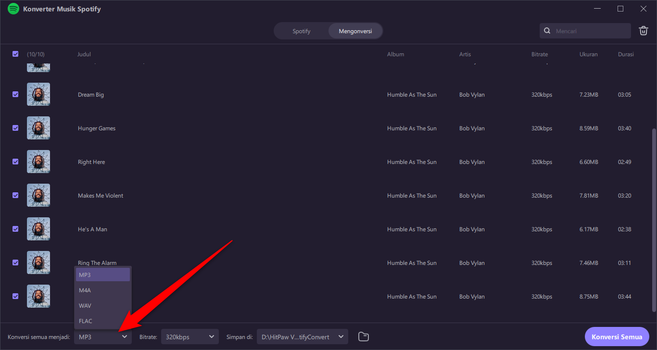Open the 320kbps Bitrate dropdown
The image size is (657, 350).
[x=190, y=337]
